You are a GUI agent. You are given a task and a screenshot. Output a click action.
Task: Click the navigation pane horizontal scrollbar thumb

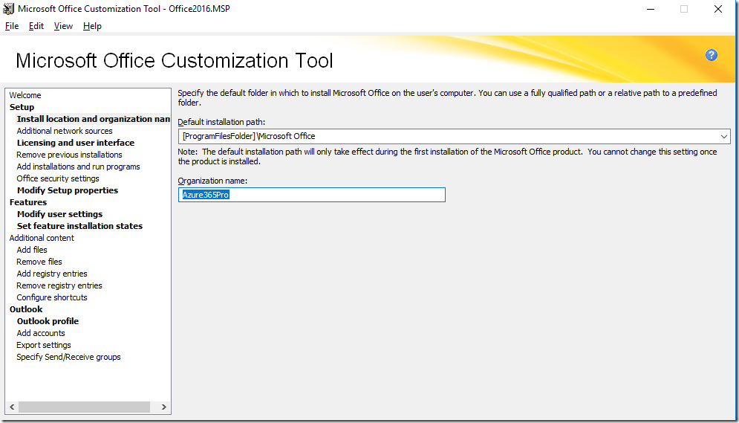(x=85, y=407)
